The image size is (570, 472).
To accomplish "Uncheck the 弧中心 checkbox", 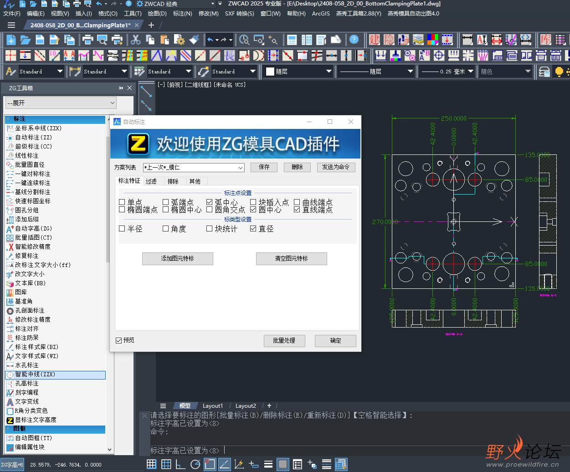I will pos(209,202).
